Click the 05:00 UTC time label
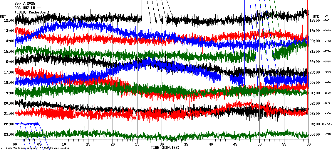The height and width of the screenshot is (152, 332). 315,134
